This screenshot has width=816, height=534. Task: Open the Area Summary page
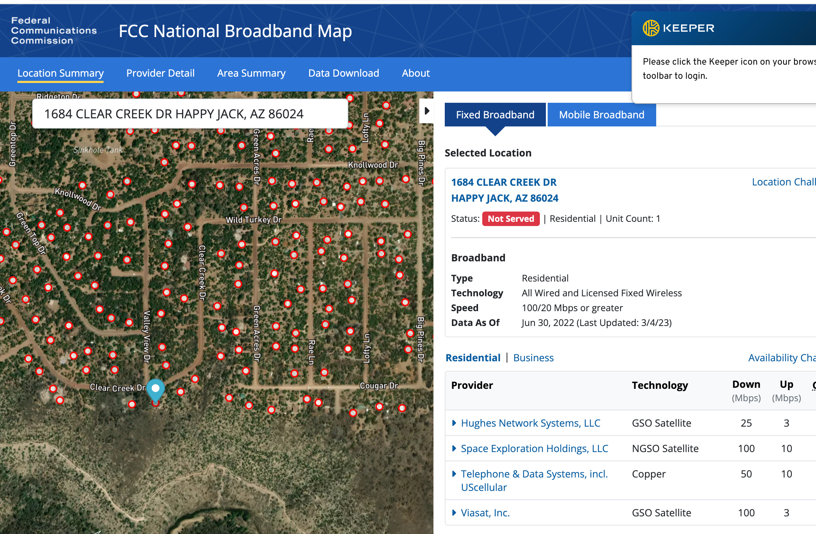tap(251, 73)
